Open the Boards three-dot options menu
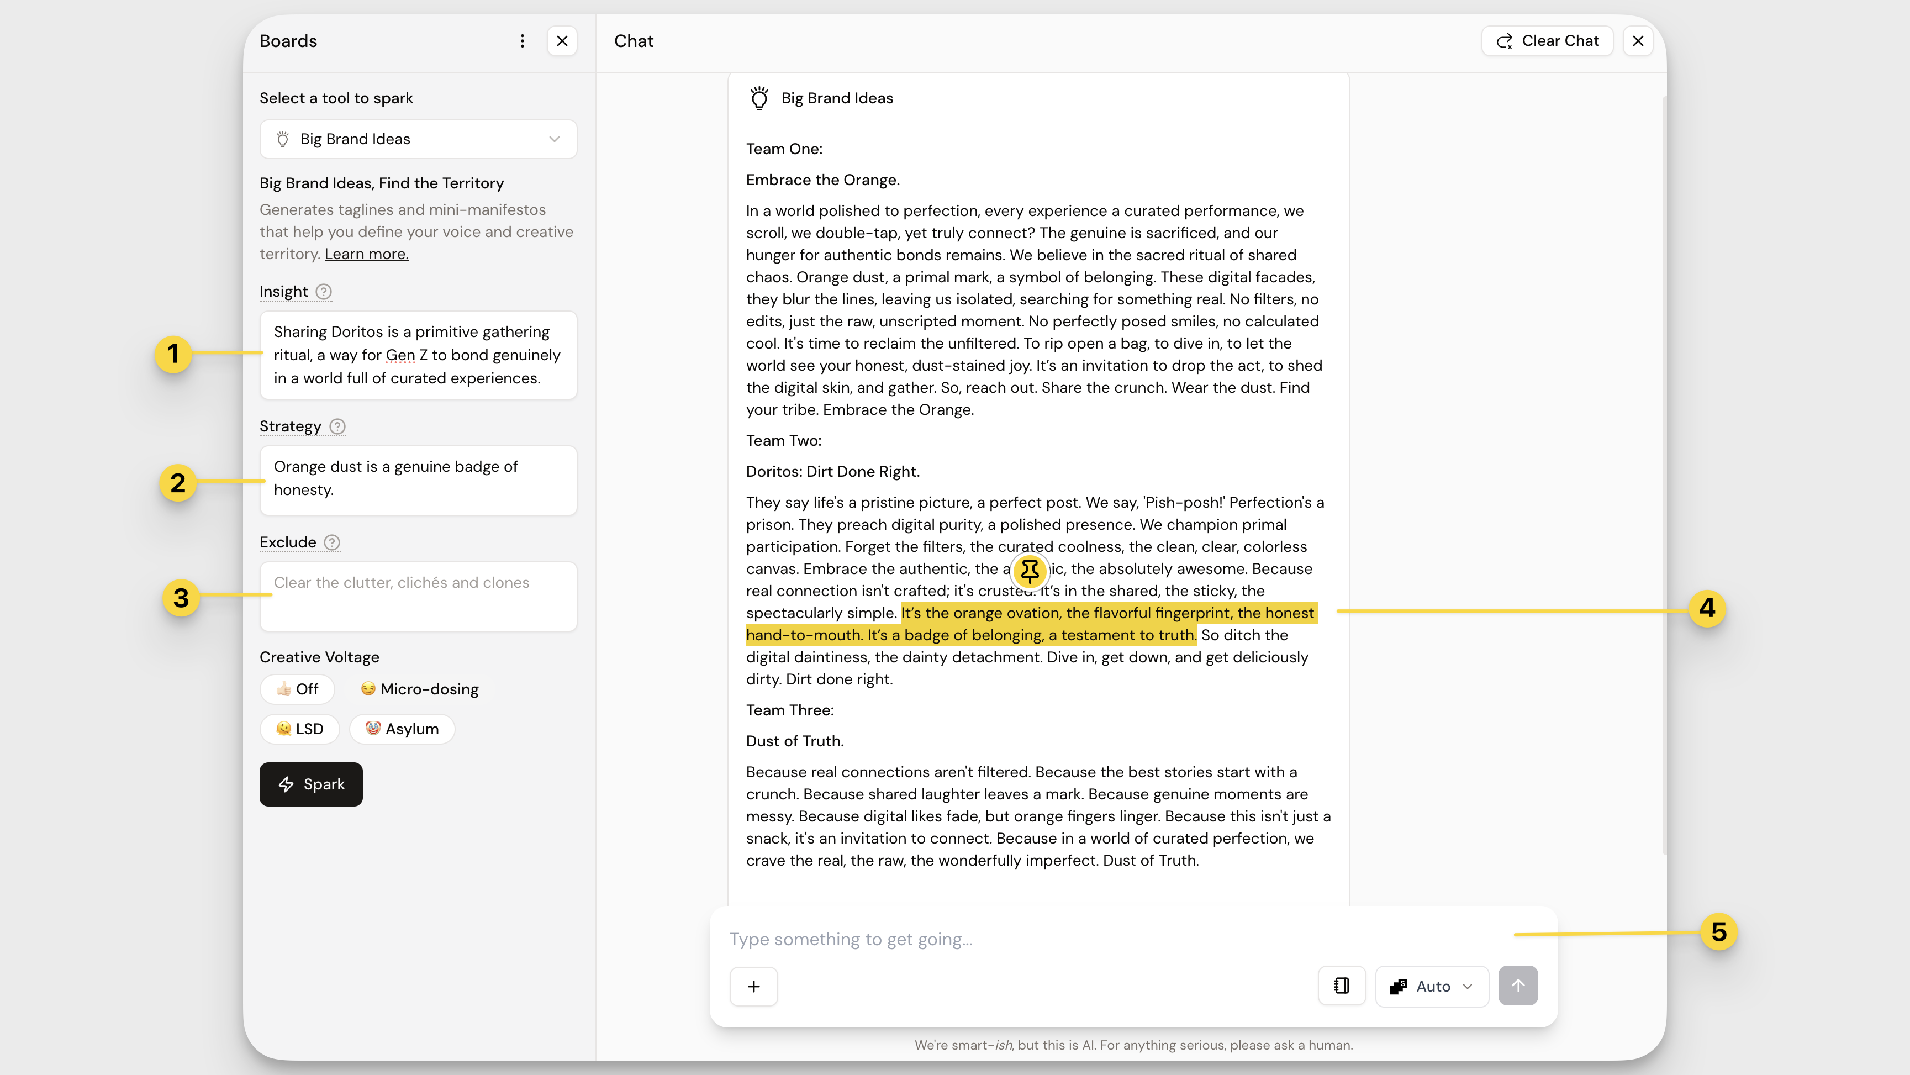 [522, 41]
